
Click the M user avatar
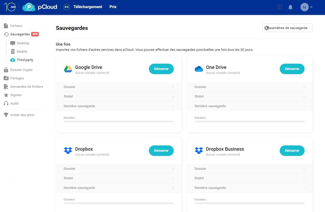[x=305, y=7]
